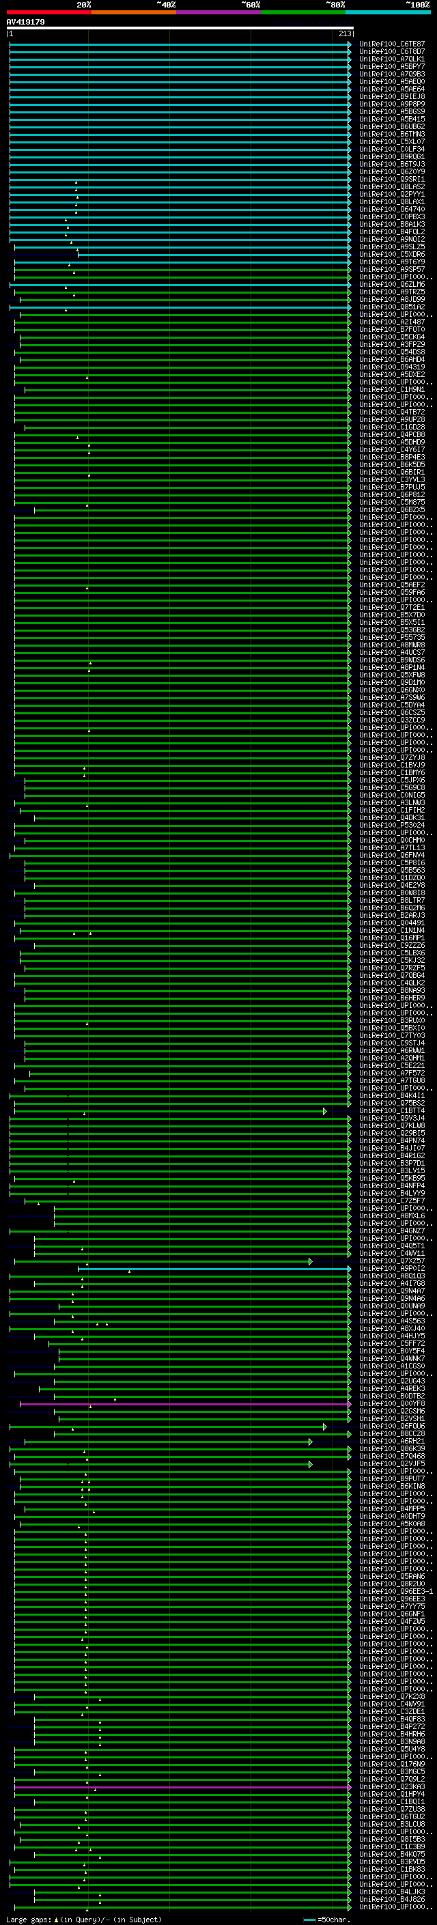Open UniRef100_Q6BZX5 hit

click(x=392, y=510)
